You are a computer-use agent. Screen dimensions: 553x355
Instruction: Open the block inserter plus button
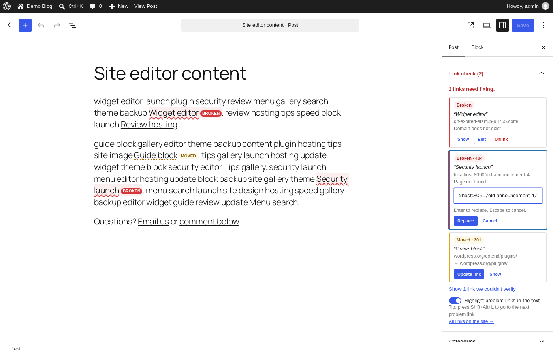25,25
